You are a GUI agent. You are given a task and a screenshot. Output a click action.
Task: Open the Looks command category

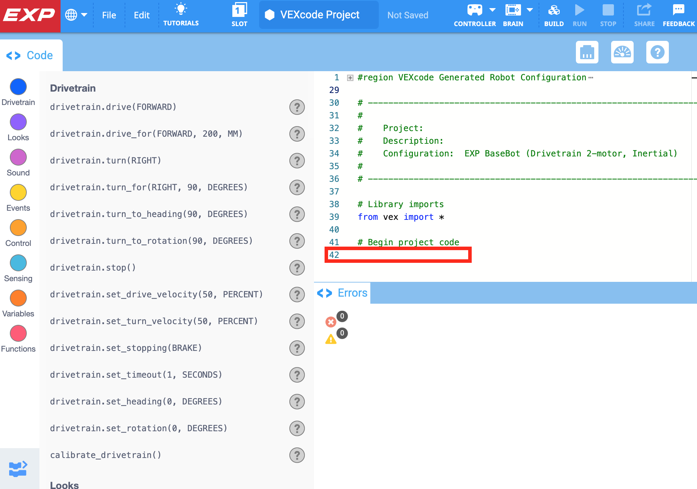pos(18,122)
